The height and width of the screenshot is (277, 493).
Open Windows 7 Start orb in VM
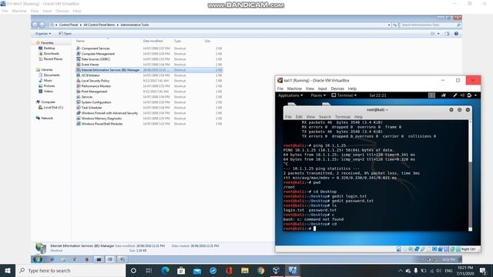(38, 259)
